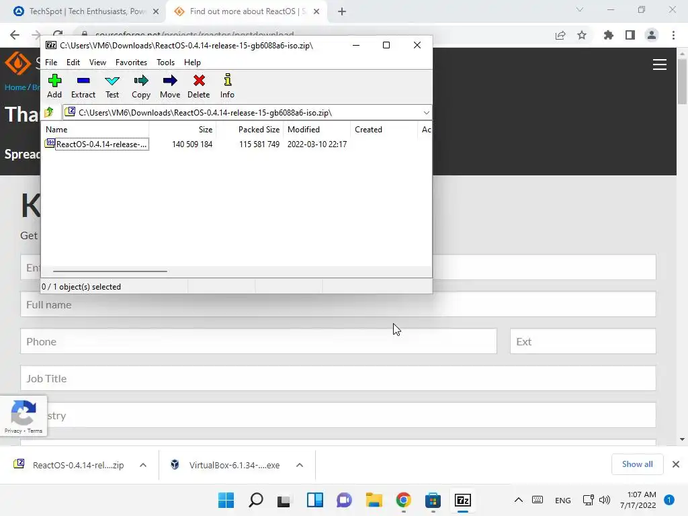Close the downloads bar
Image resolution: width=688 pixels, height=516 pixels.
pos(676,464)
